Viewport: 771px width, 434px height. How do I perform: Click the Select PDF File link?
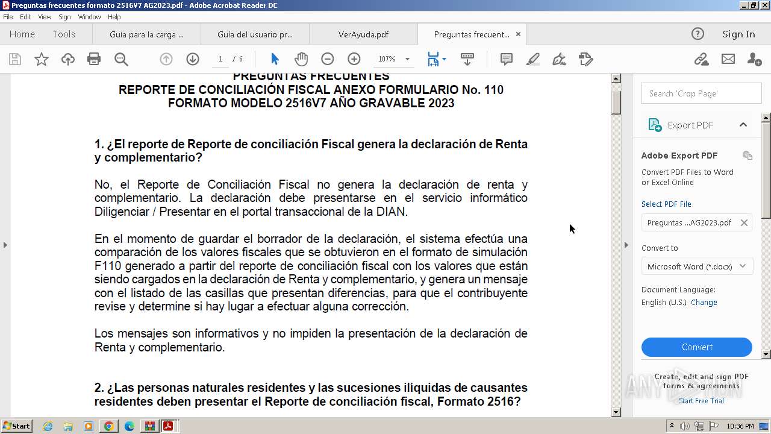[x=666, y=204]
